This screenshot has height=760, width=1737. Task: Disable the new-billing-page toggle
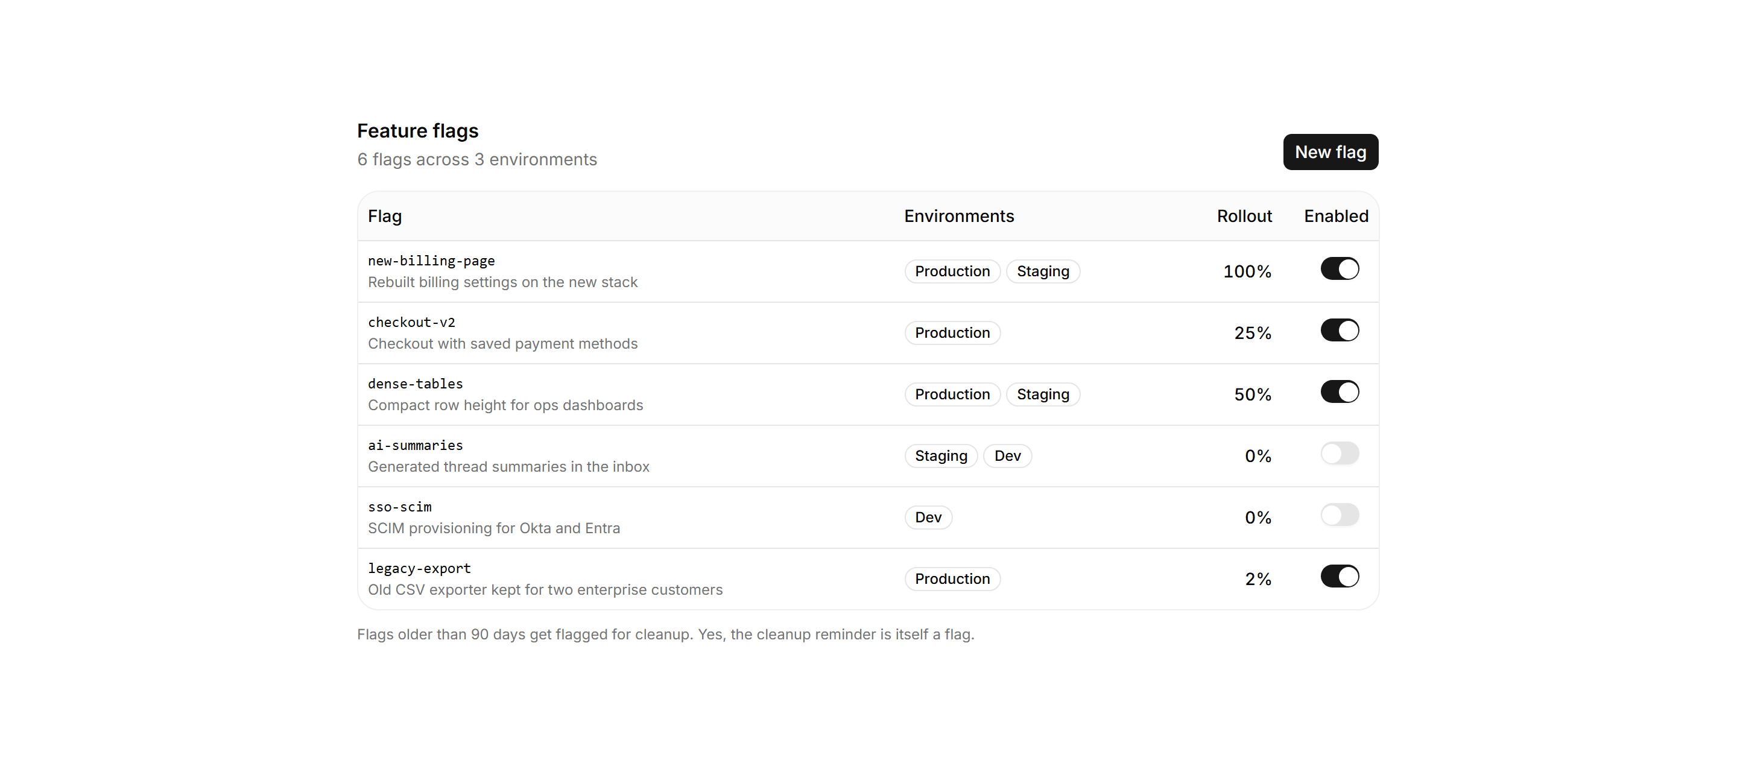1339,269
